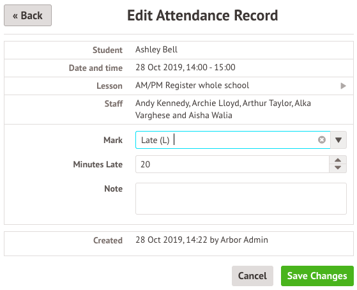Save Changes to the attendance record

[x=317, y=276]
